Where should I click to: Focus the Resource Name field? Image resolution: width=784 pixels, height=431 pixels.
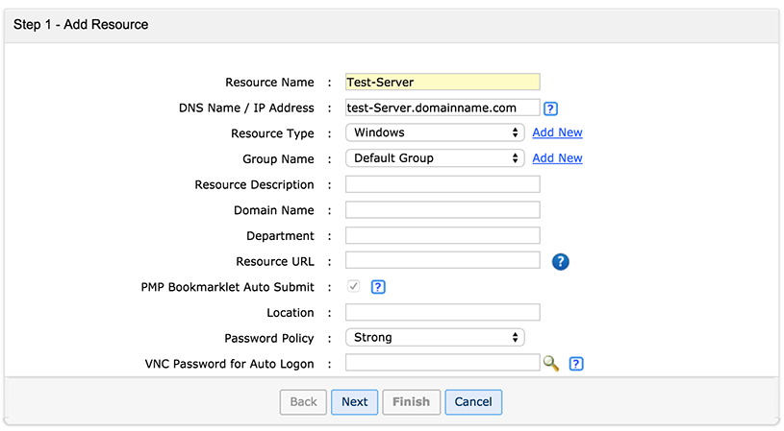click(443, 83)
